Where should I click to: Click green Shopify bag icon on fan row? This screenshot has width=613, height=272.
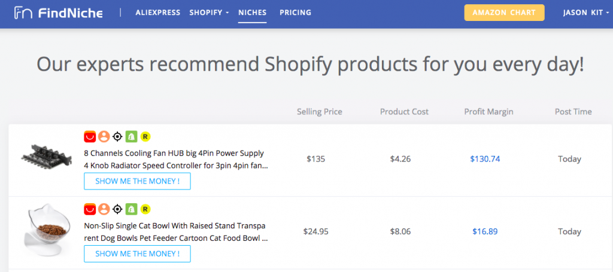[131, 136]
